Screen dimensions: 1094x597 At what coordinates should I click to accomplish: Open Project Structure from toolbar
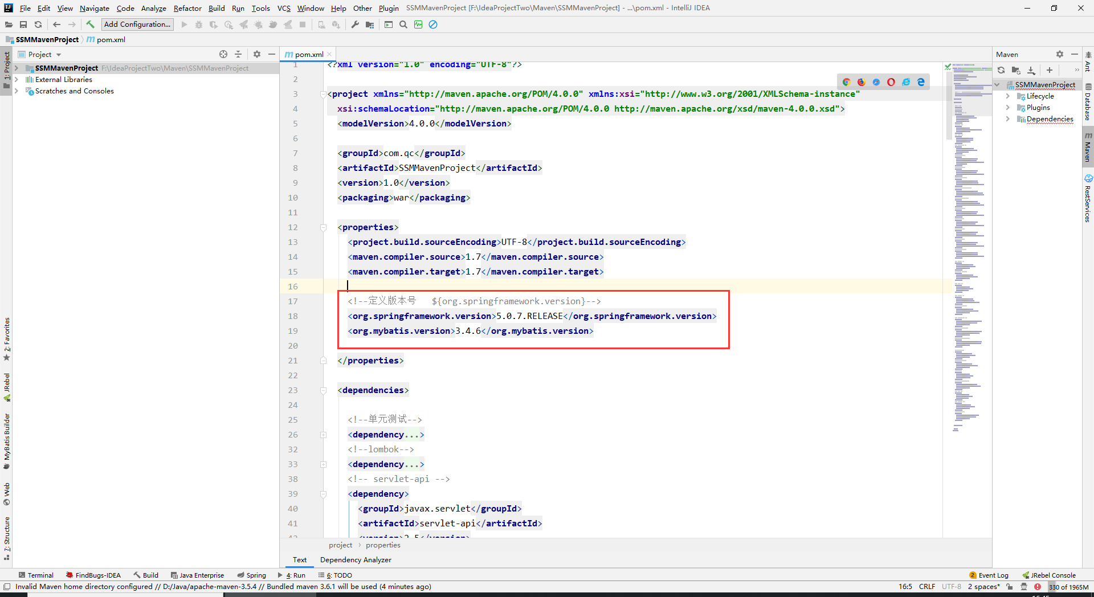[x=370, y=24]
